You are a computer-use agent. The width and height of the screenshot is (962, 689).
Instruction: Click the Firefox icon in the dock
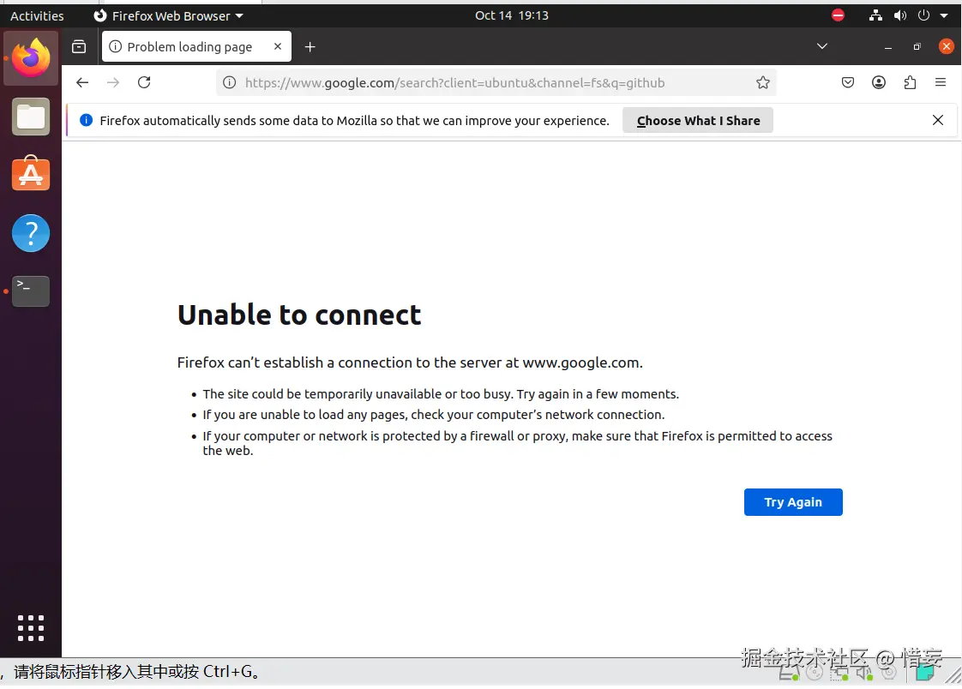tap(31, 58)
